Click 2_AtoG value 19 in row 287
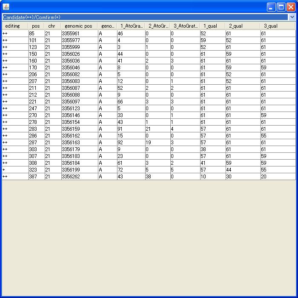298x298 pixels. click(158, 143)
